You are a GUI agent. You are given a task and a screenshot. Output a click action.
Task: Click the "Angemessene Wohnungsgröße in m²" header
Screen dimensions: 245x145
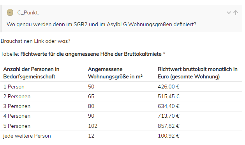(115, 73)
